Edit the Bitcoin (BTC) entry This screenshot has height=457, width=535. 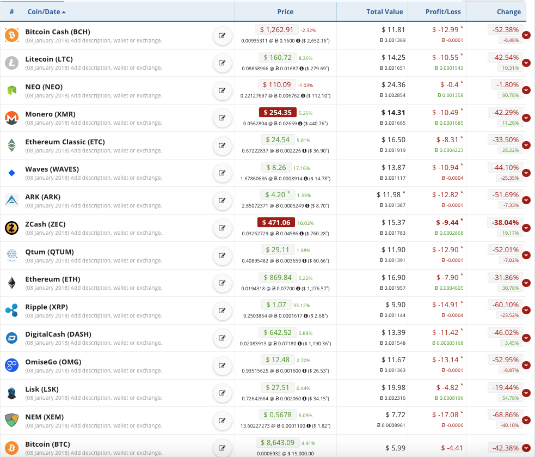coord(222,448)
